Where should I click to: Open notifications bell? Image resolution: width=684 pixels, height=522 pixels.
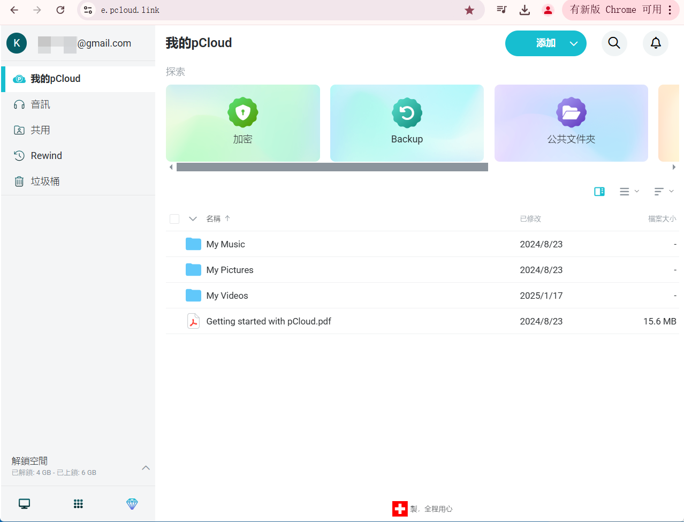click(656, 43)
